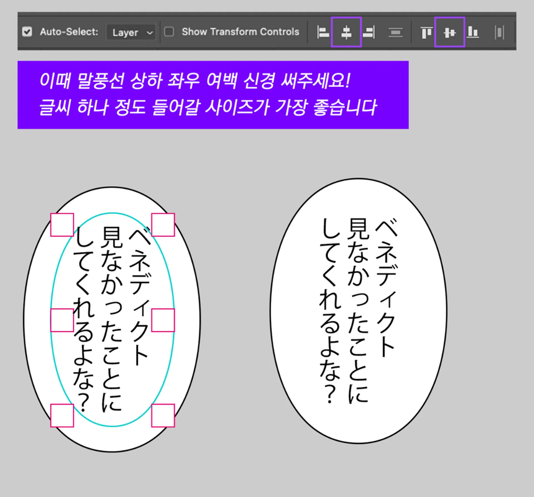Click the Align left edges icon
Screen dimensions: 534x497
point(323,32)
